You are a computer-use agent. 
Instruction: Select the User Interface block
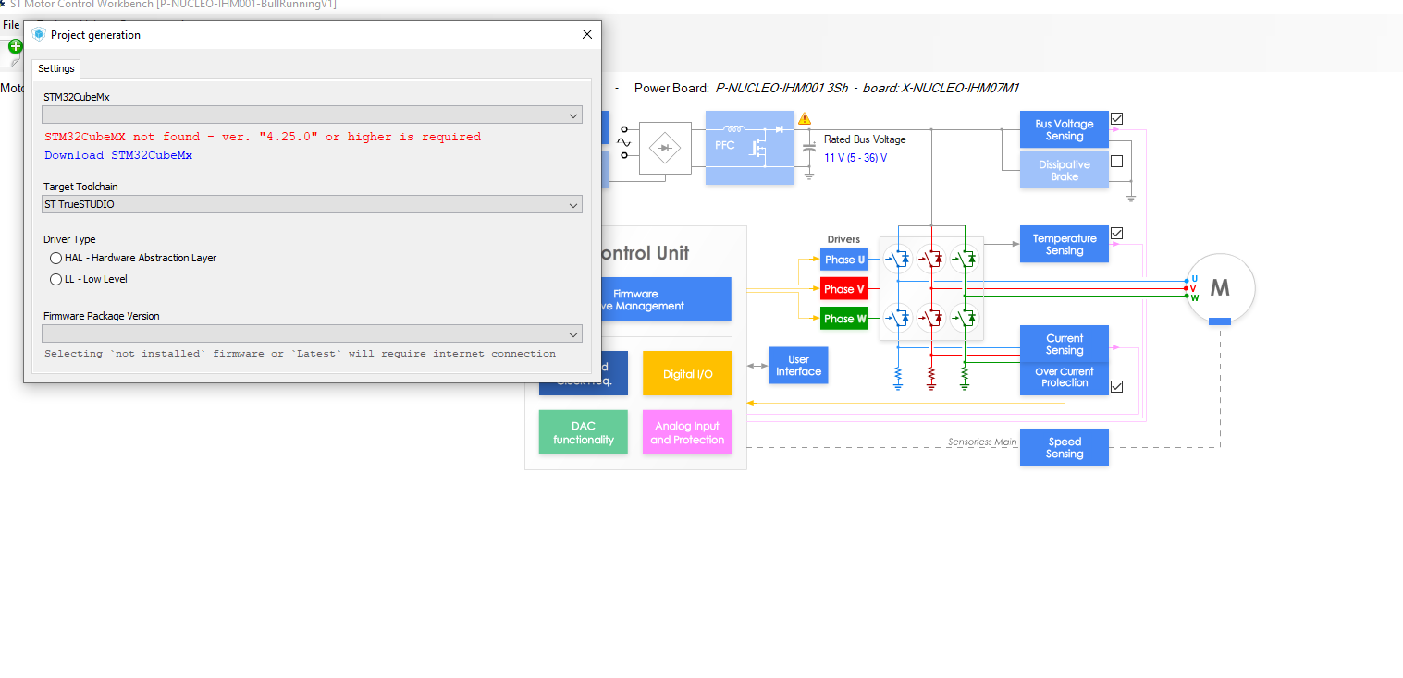click(797, 365)
